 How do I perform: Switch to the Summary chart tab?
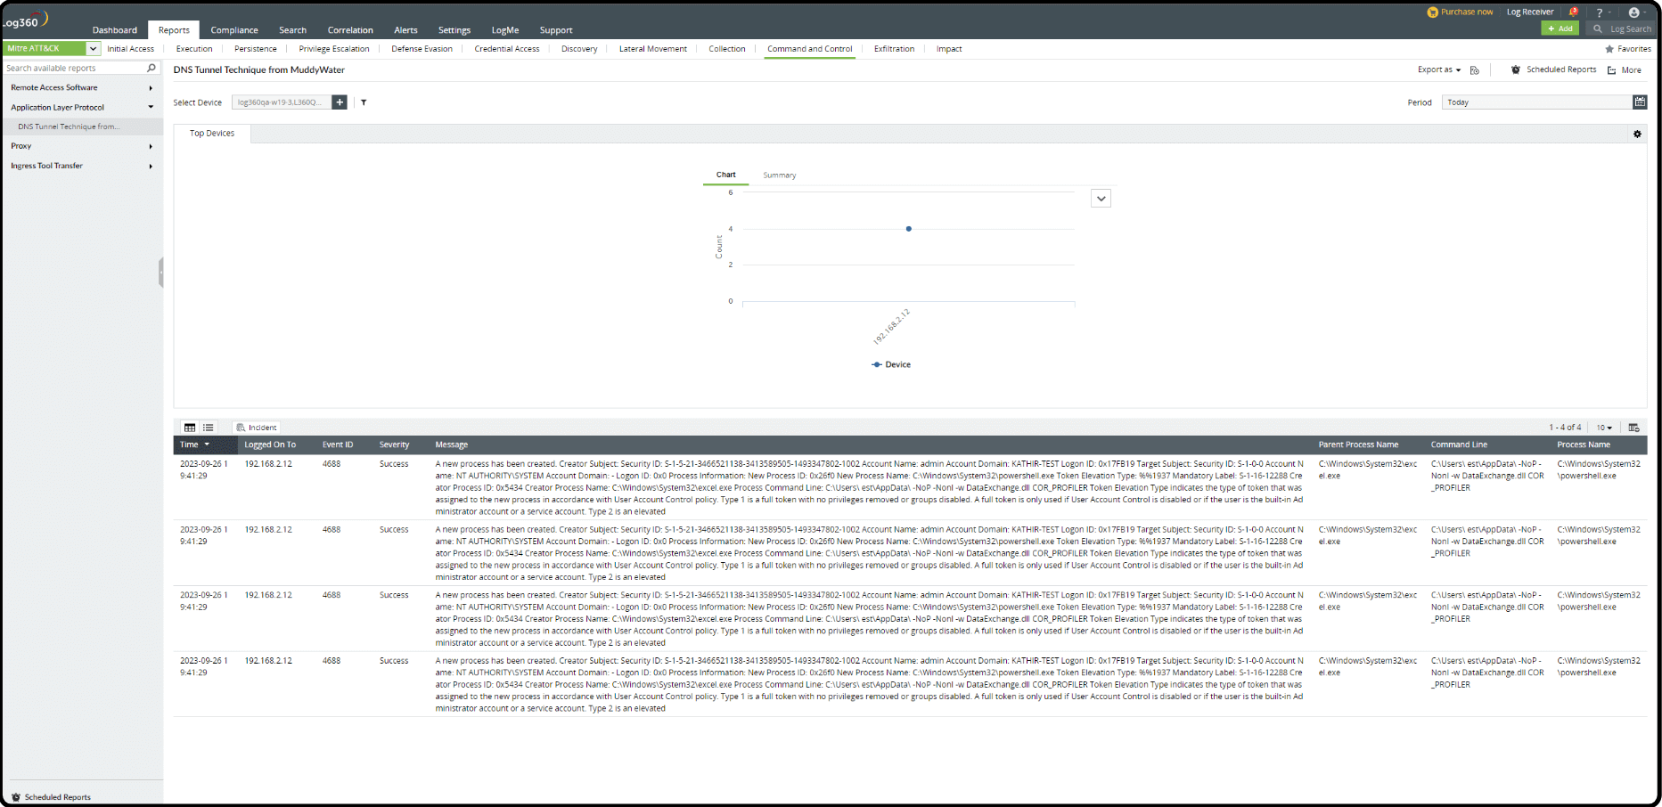[x=780, y=175]
